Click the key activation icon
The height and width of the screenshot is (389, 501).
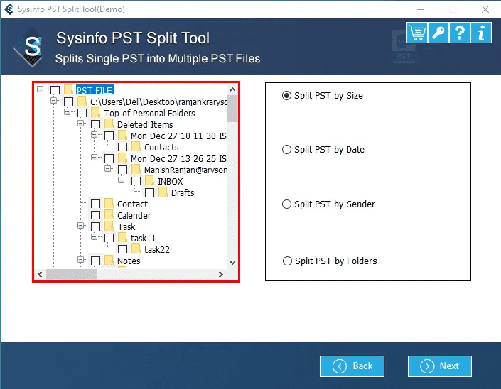438,33
